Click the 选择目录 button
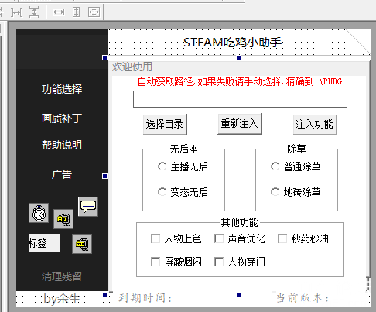Viewport: 376px width, 312px height. [165, 125]
